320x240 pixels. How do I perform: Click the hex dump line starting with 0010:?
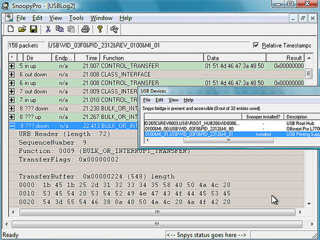tap(125, 193)
